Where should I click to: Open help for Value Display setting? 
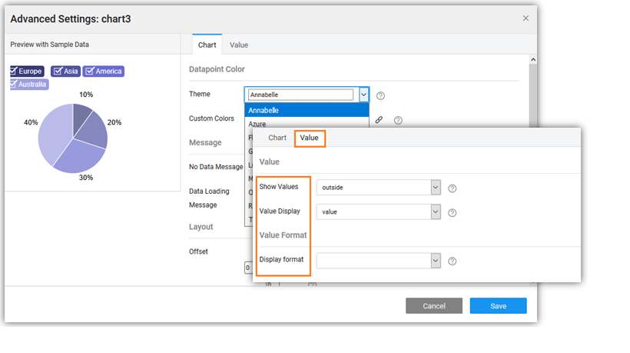click(x=453, y=212)
